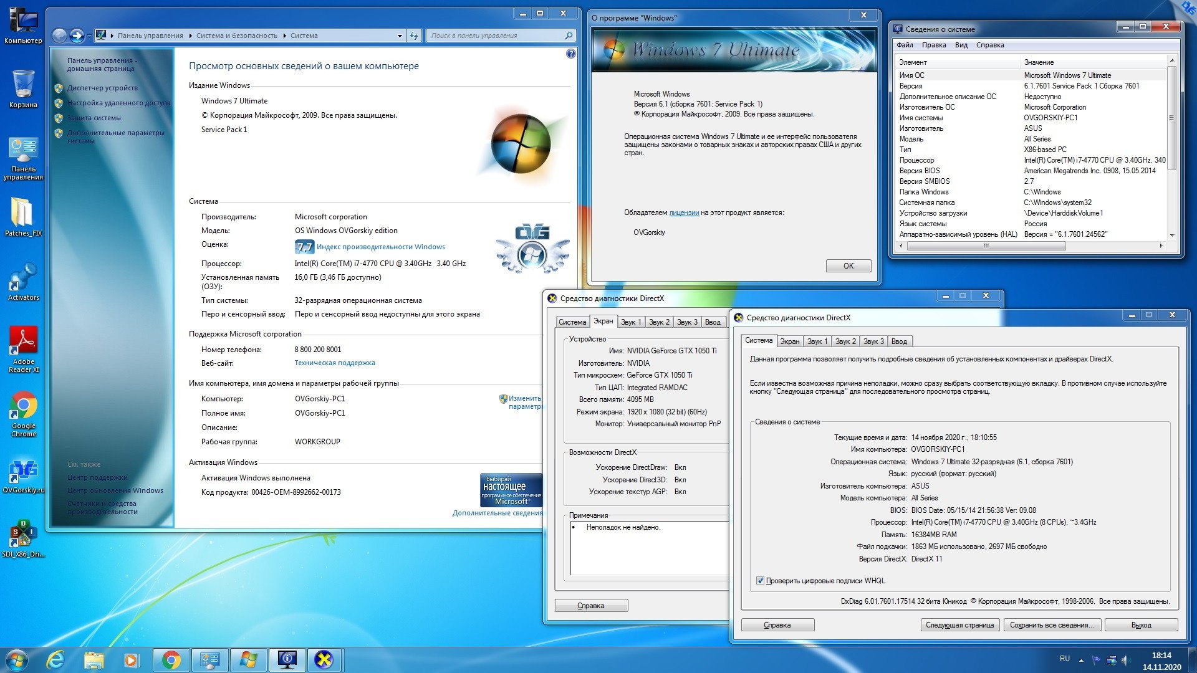Open Индекс производительности Windows link
The width and height of the screenshot is (1197, 673).
tap(380, 247)
